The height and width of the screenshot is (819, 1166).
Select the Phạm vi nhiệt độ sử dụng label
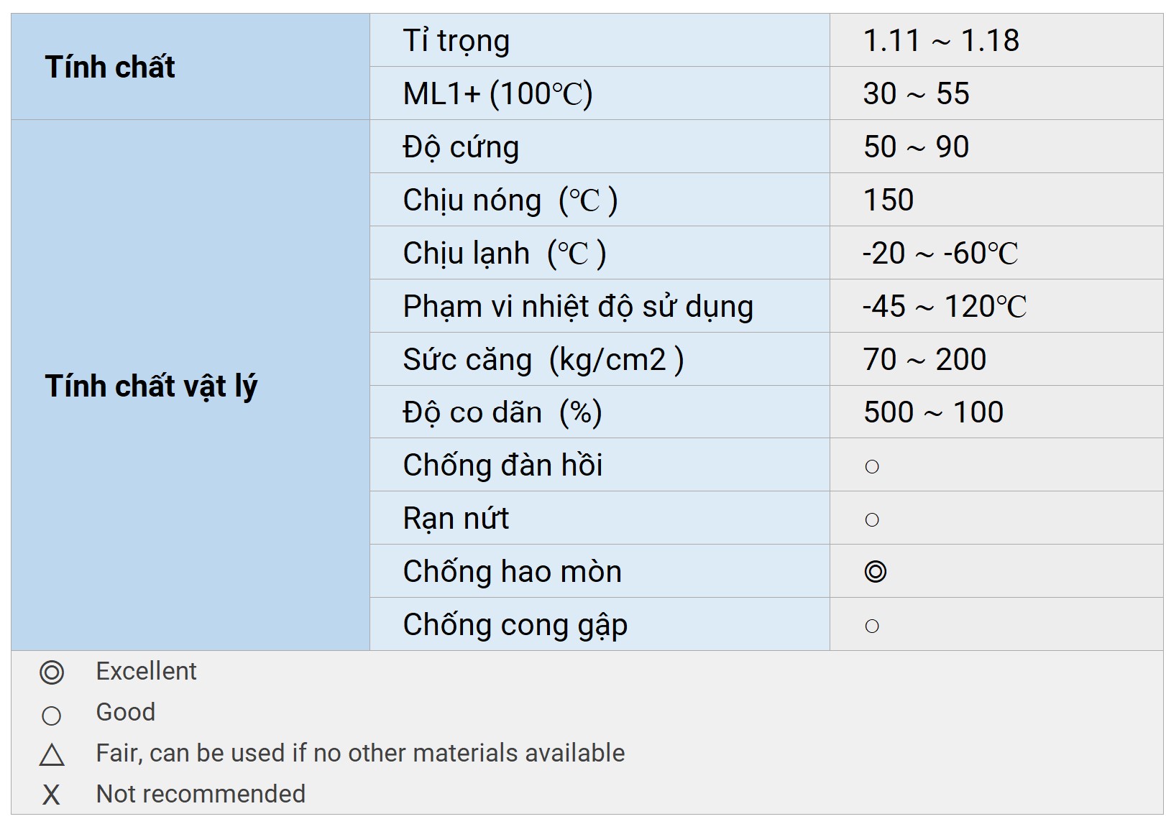tap(578, 307)
